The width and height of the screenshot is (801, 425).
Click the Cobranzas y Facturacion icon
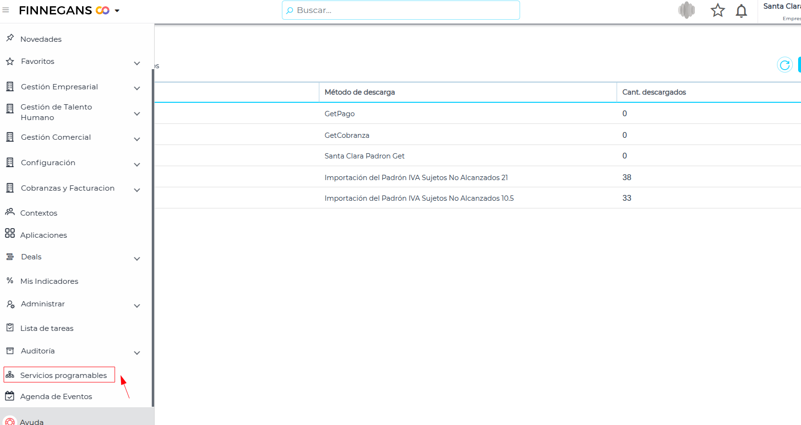pyautogui.click(x=10, y=188)
